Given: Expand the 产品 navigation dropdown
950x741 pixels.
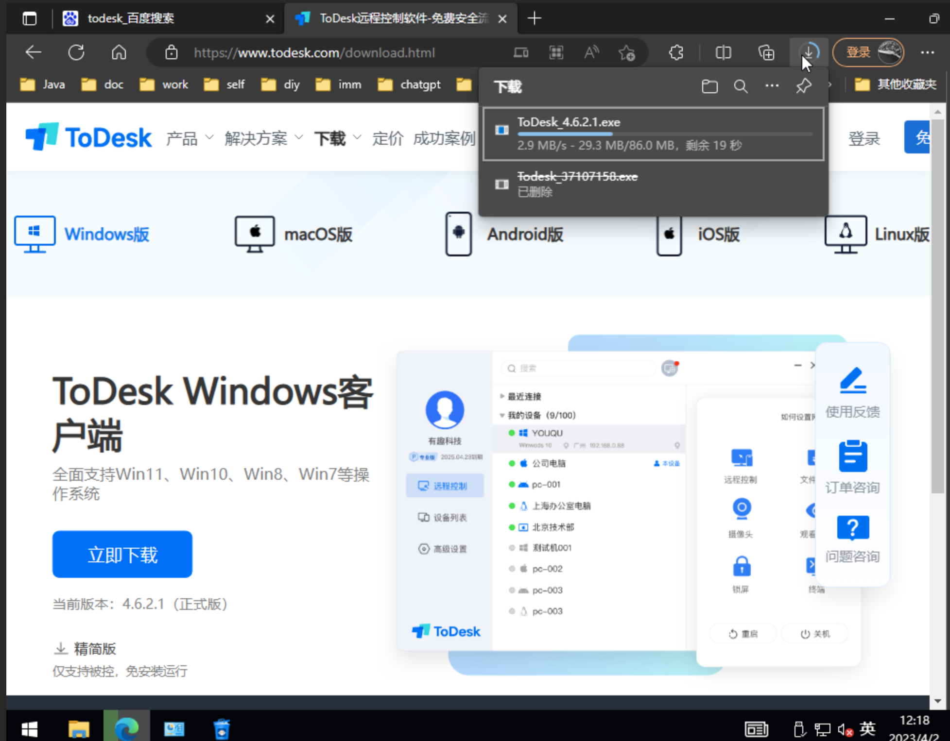Looking at the screenshot, I should [190, 138].
